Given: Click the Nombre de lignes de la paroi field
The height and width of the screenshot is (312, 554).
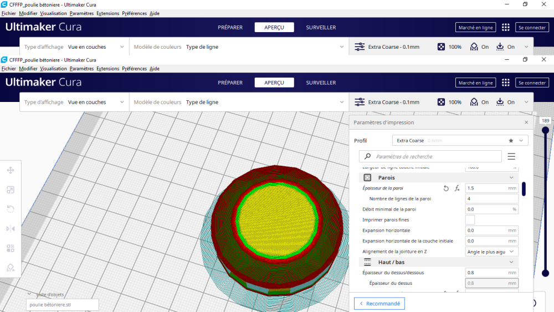Looking at the screenshot, I should pos(491,198).
